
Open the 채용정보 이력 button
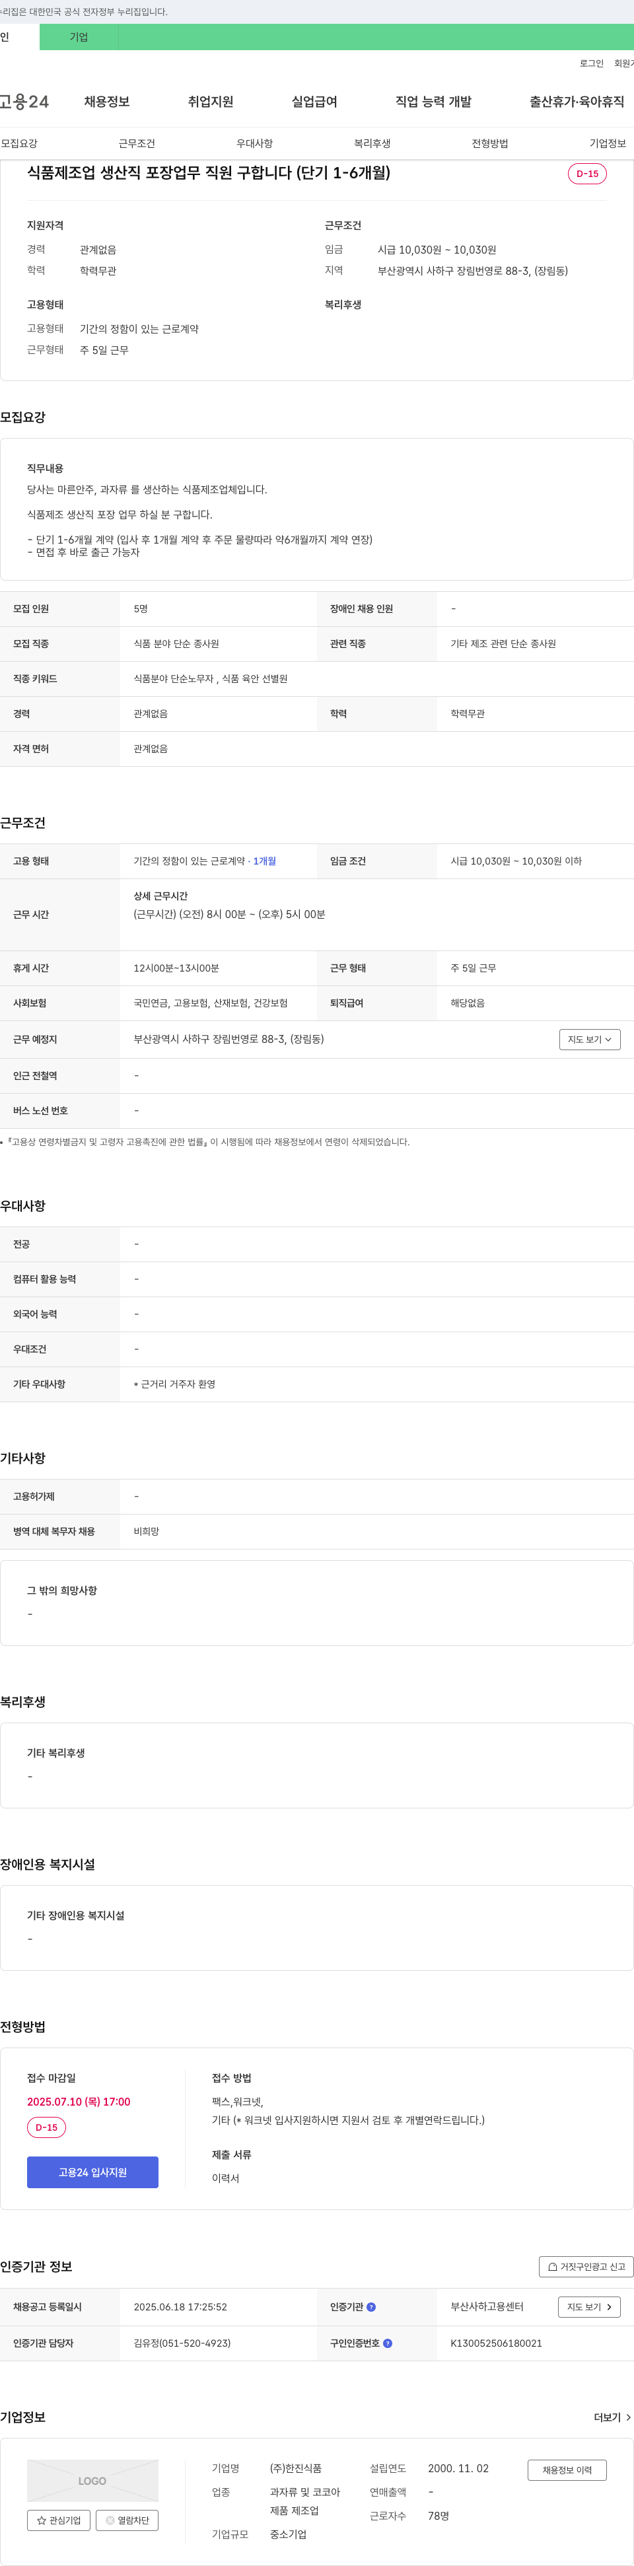567,2470
